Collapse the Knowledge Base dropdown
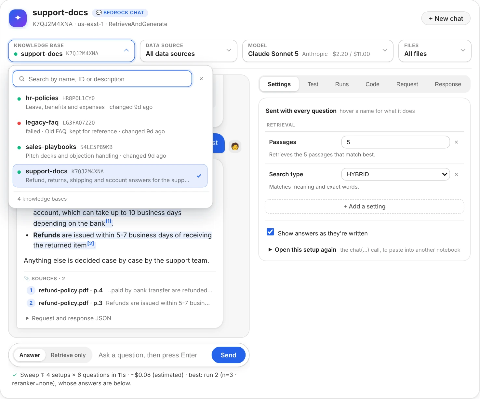Image resolution: width=480 pixels, height=399 pixels. [72, 51]
